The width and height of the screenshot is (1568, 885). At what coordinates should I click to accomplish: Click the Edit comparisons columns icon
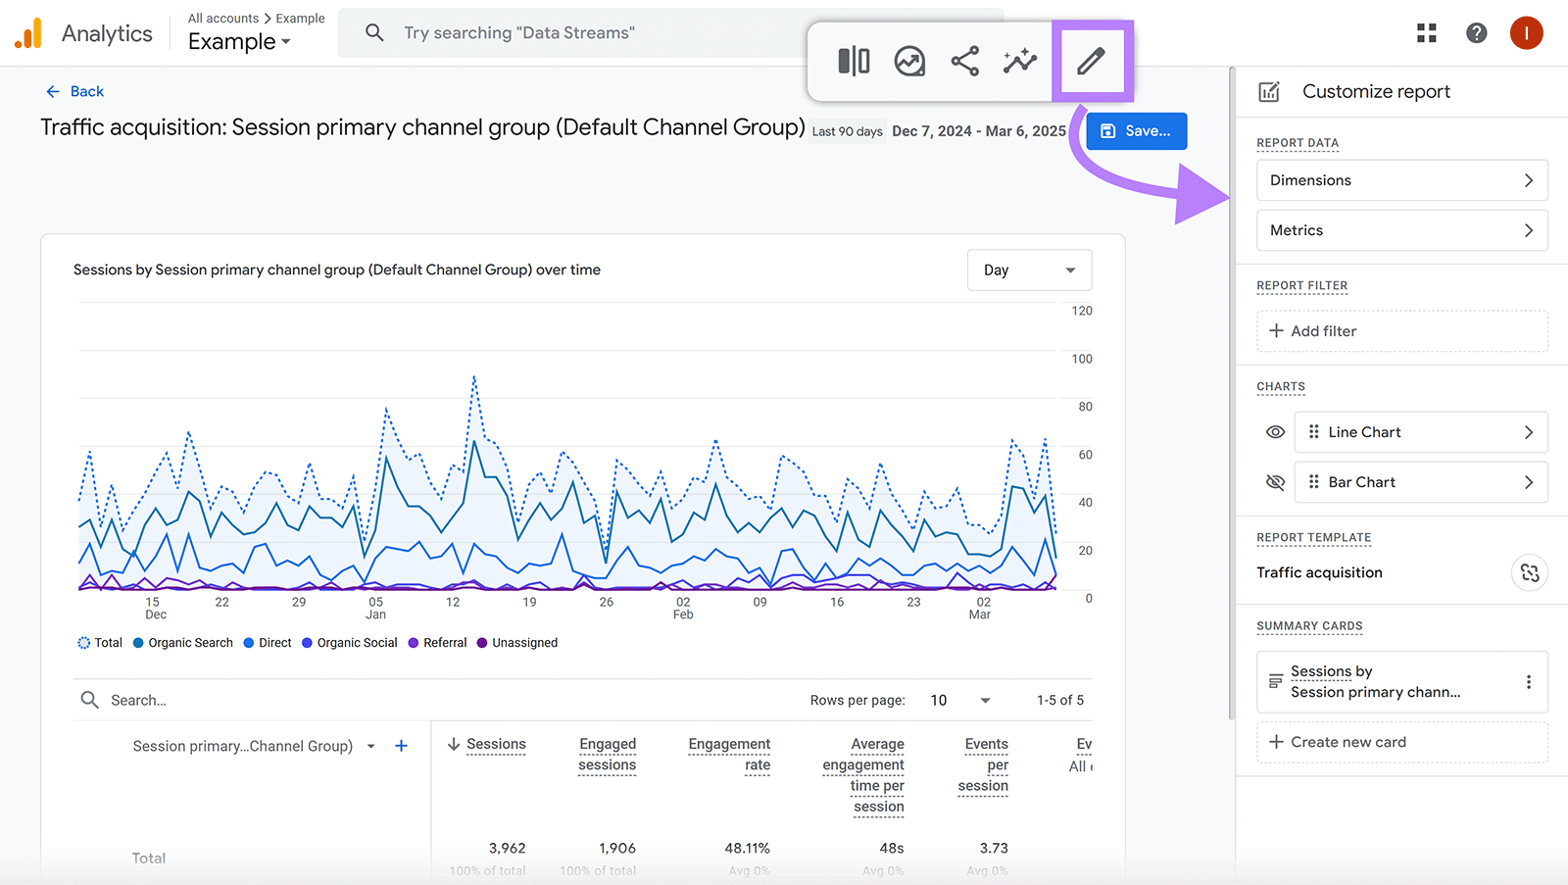point(854,61)
